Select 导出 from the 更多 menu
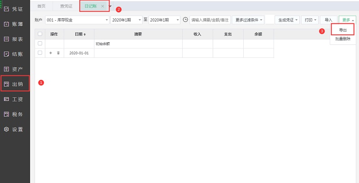The height and width of the screenshot is (183, 359). 342,30
